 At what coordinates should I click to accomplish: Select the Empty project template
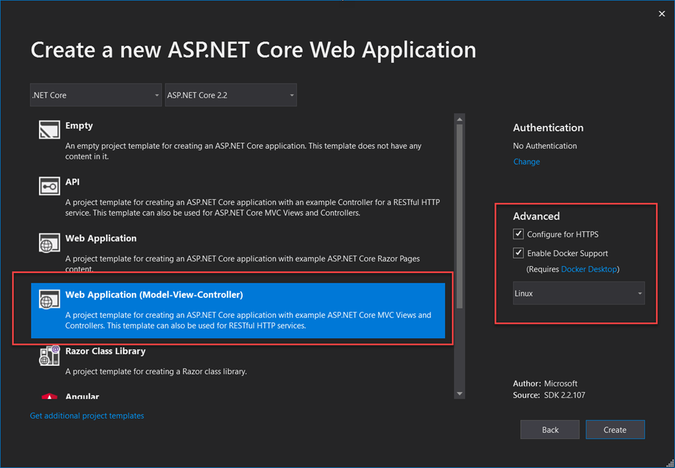point(238,141)
